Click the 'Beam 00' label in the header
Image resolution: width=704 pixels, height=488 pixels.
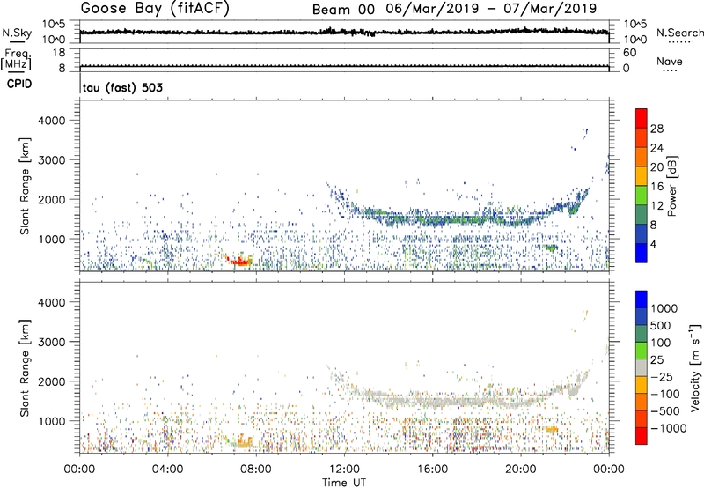pos(343,10)
